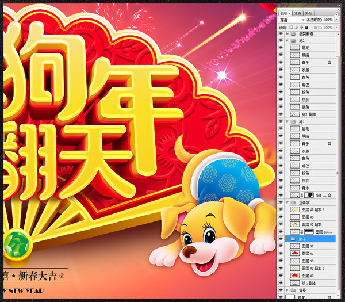345x302 pixels.
Task: Switch to the 通道 tab
Action: point(297,13)
